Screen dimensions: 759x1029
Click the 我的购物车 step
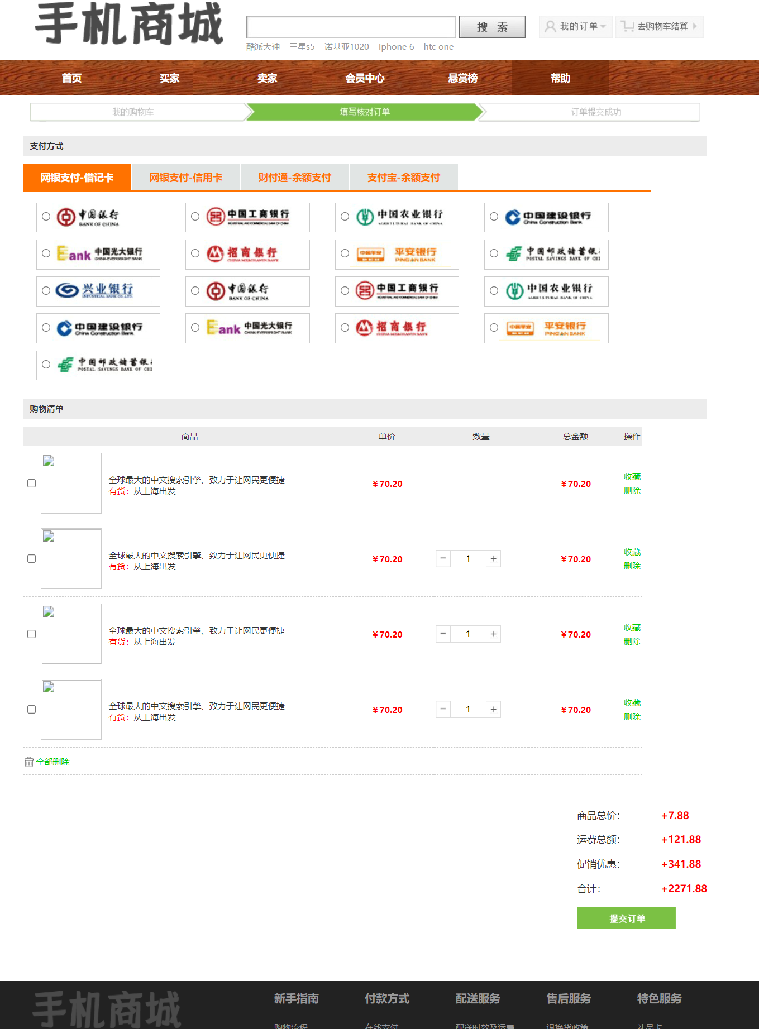coord(133,112)
